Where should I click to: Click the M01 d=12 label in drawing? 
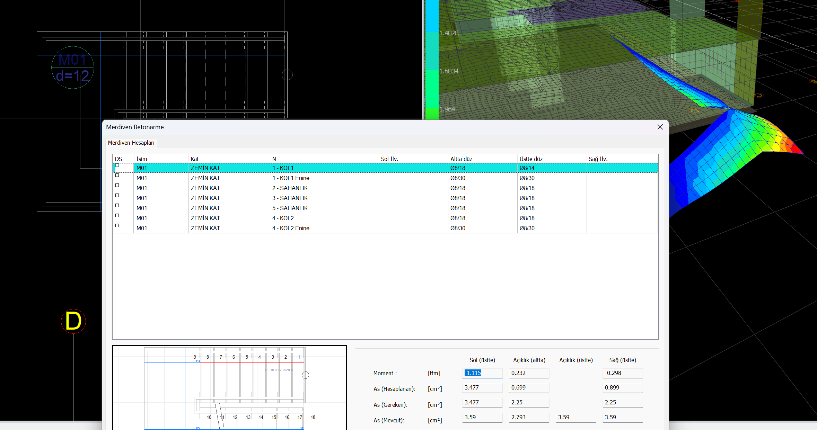pyautogui.click(x=73, y=68)
